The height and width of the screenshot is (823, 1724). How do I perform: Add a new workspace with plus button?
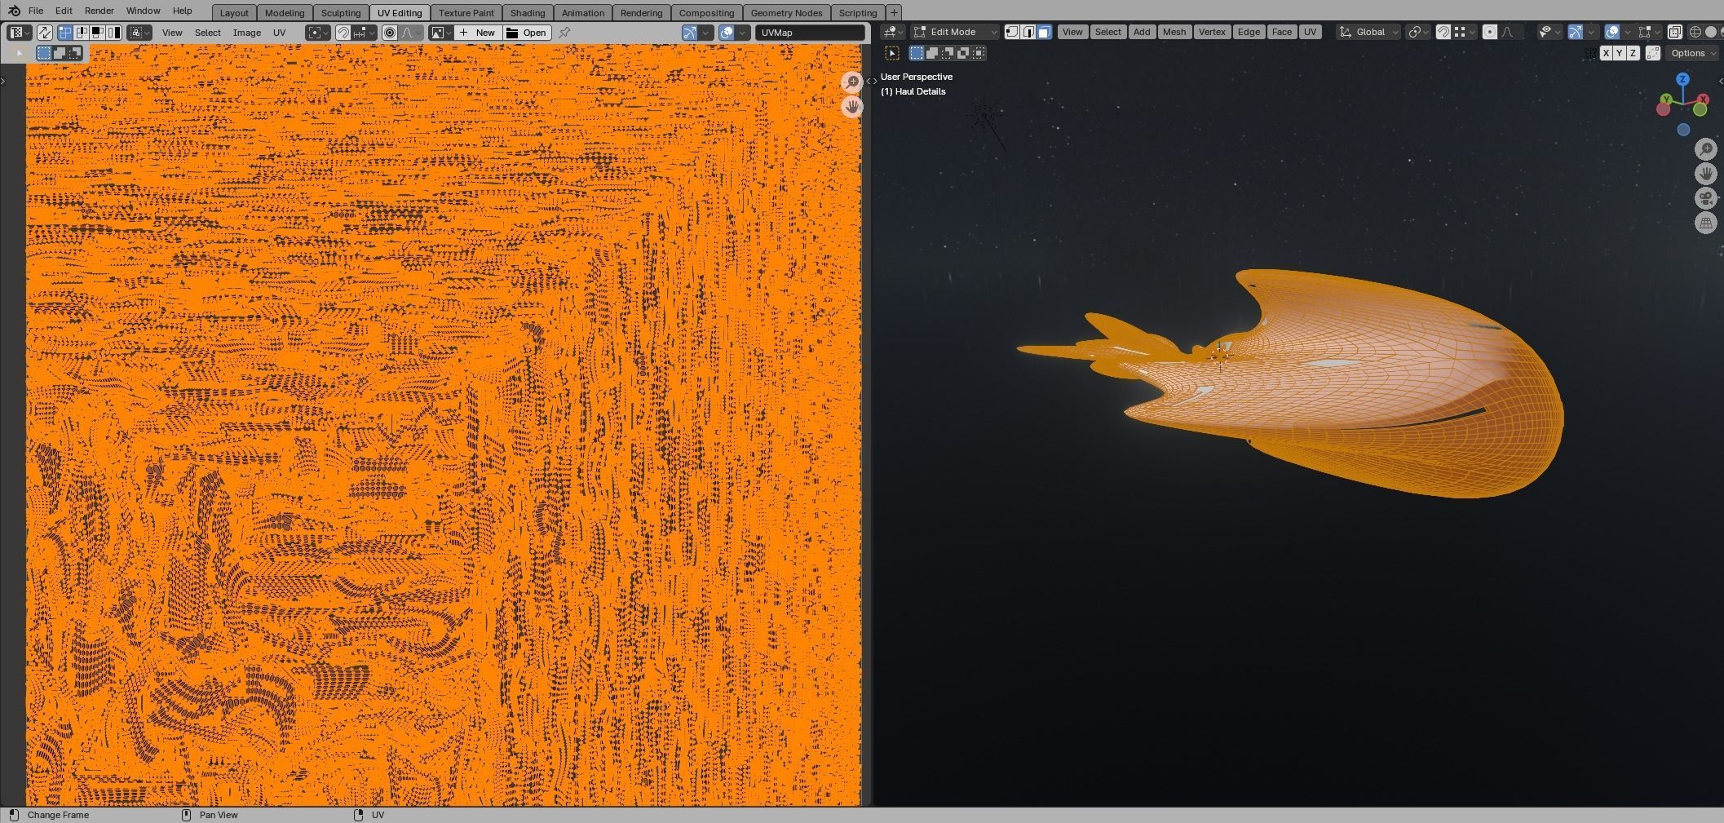[894, 12]
